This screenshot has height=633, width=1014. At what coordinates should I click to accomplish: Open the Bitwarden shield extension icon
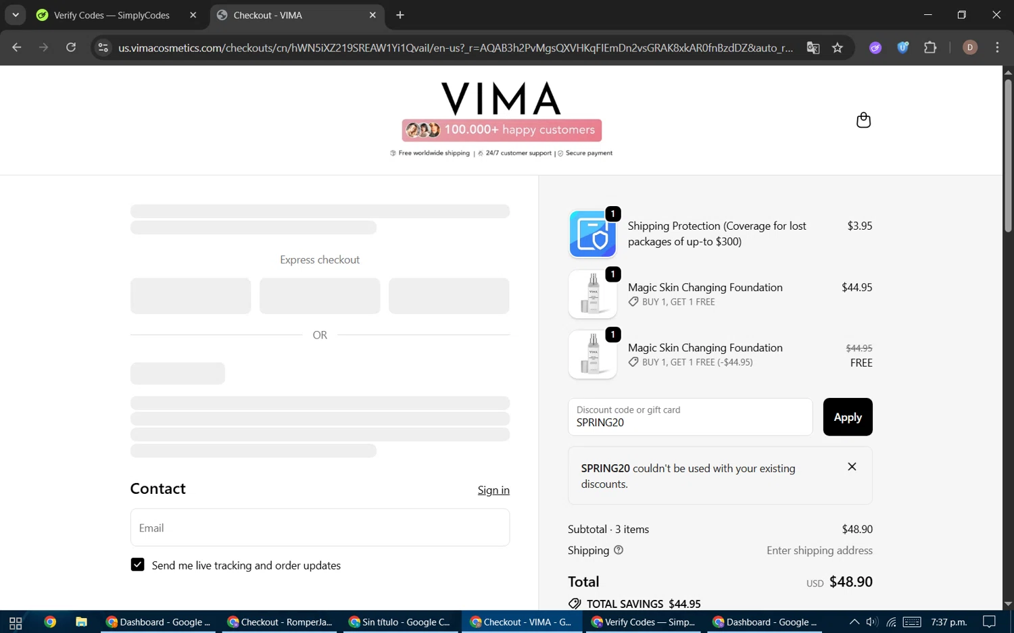(x=902, y=47)
